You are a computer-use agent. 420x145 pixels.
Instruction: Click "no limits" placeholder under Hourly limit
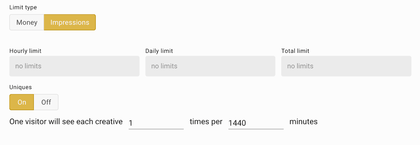(28, 66)
